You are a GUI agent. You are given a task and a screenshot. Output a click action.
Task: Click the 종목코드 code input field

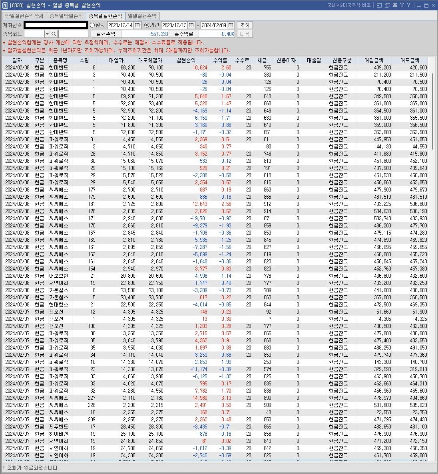click(x=34, y=34)
